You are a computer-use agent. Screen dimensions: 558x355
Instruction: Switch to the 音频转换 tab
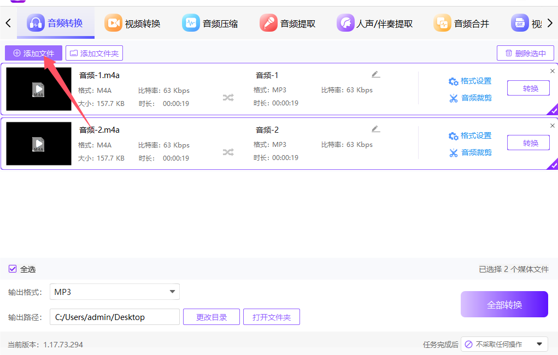click(56, 23)
